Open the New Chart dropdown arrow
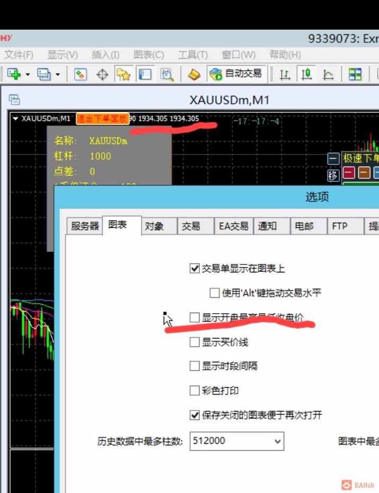The image size is (379, 493). pyautogui.click(x=28, y=75)
